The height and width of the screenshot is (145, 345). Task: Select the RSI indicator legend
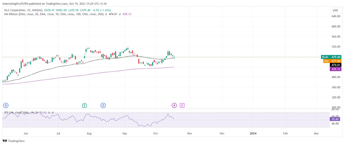click(22, 113)
